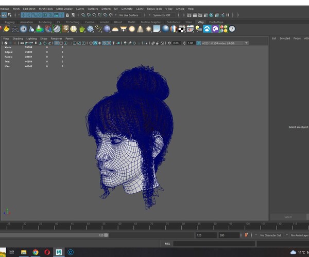Click the lock selection padlock icon
Screen dimensions: 309x257
click(67, 15)
